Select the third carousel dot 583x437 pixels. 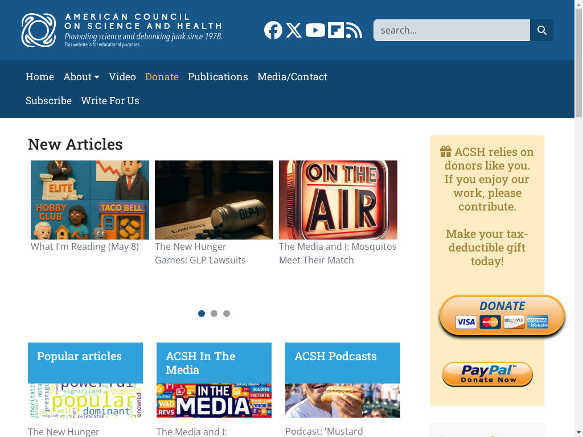pyautogui.click(x=227, y=314)
